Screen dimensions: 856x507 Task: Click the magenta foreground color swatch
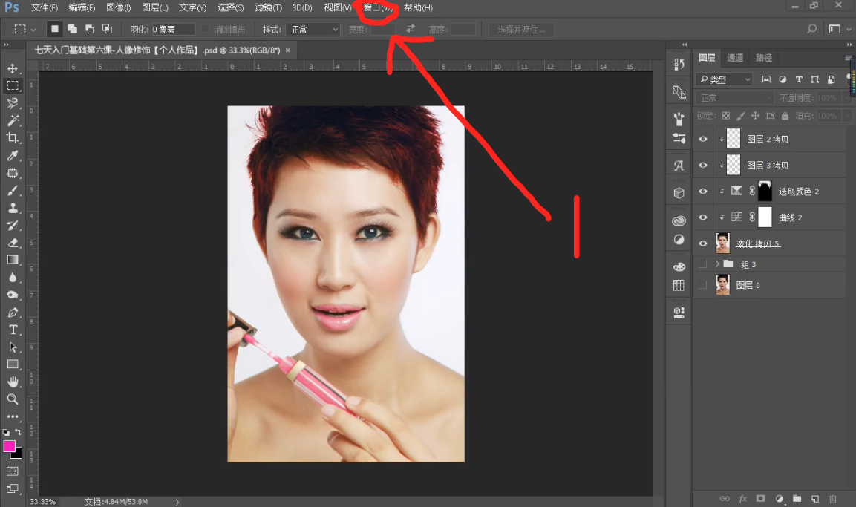(10, 446)
